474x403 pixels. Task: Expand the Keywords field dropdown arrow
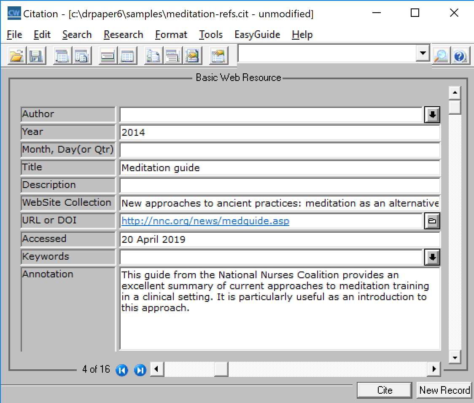tap(432, 257)
